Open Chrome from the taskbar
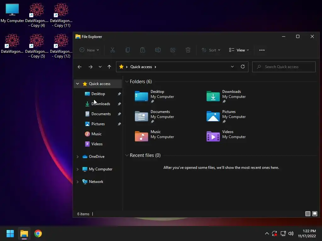322x241 pixels. (x=38, y=233)
